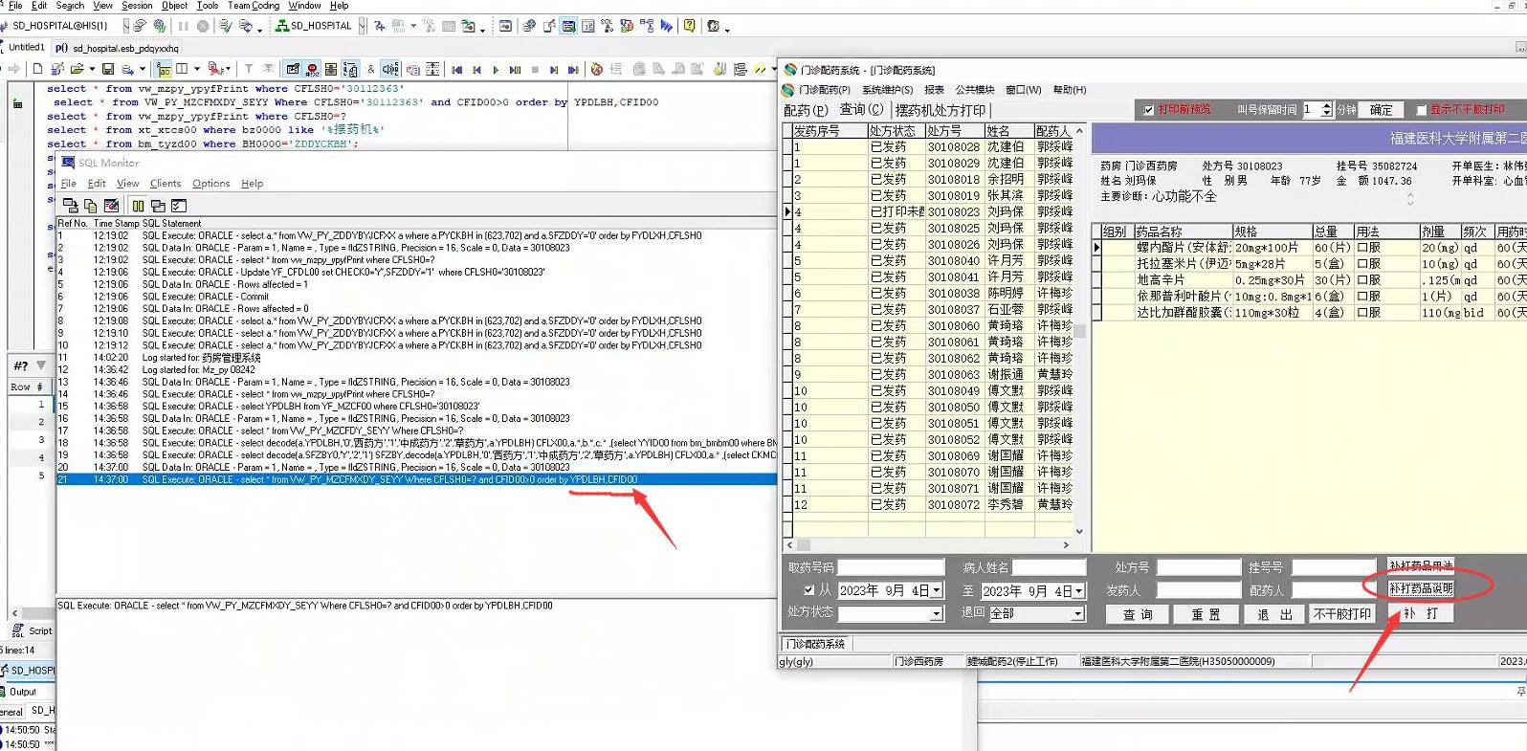
Task: Toggle the 从 start date checkbox
Action: click(809, 590)
